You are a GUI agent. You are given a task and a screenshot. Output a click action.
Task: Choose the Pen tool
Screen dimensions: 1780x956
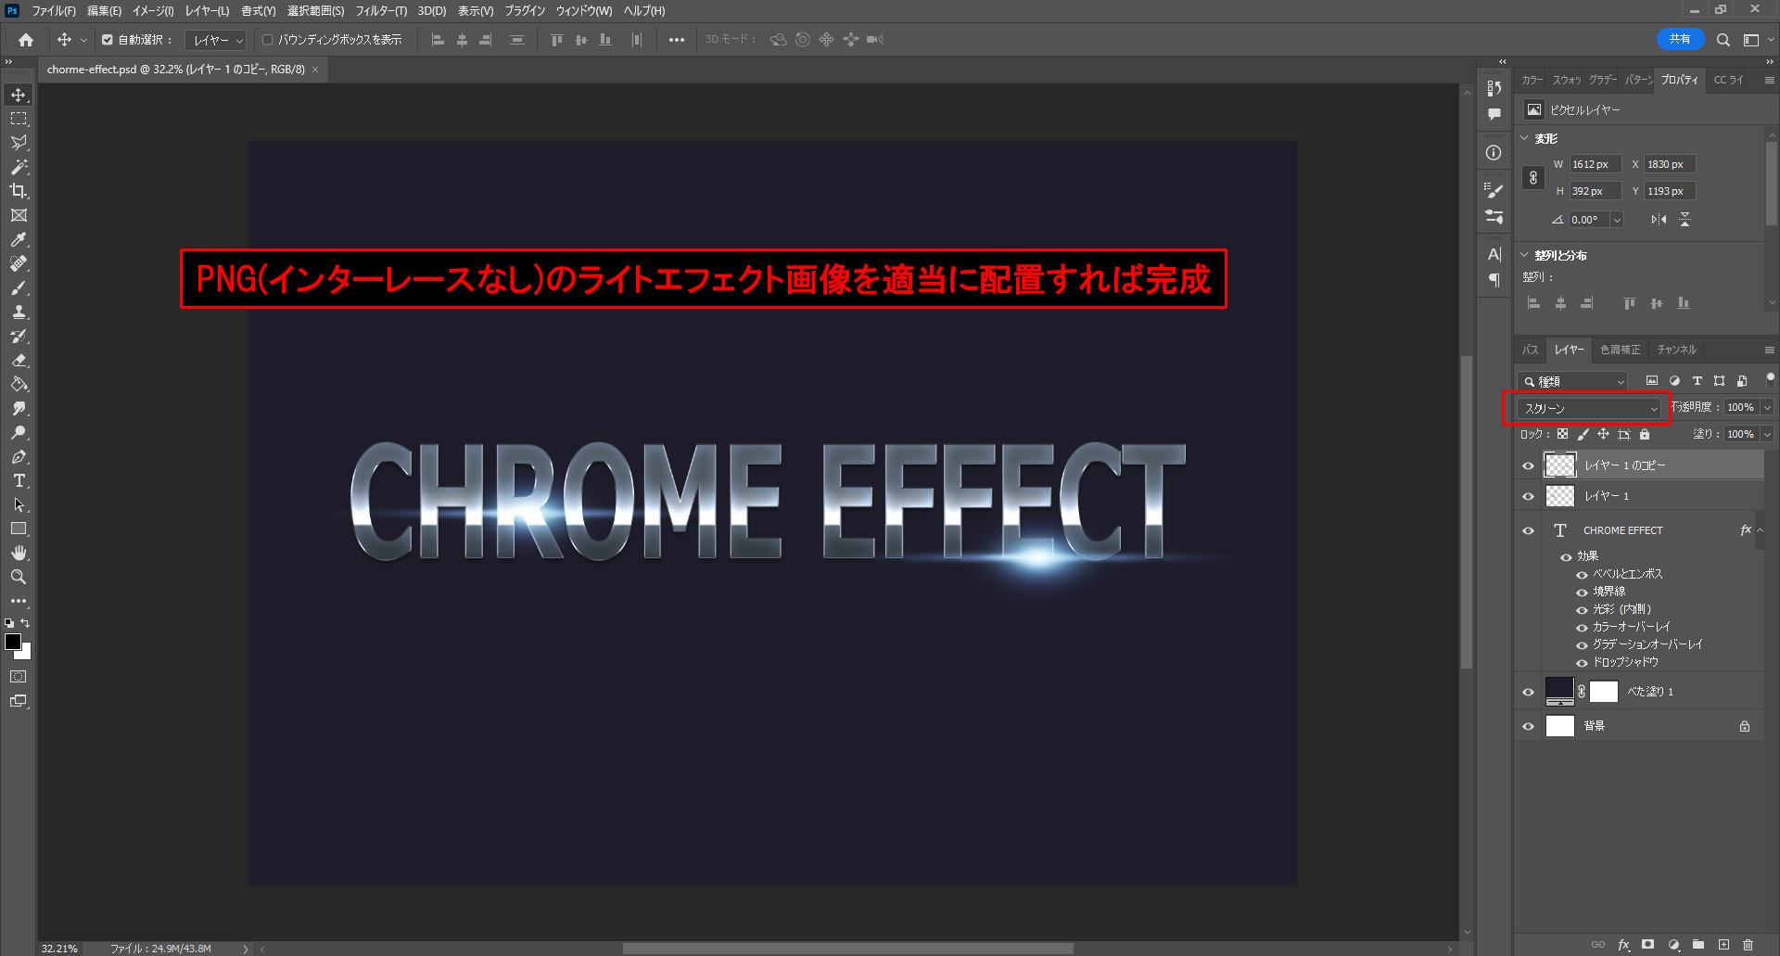coord(19,456)
